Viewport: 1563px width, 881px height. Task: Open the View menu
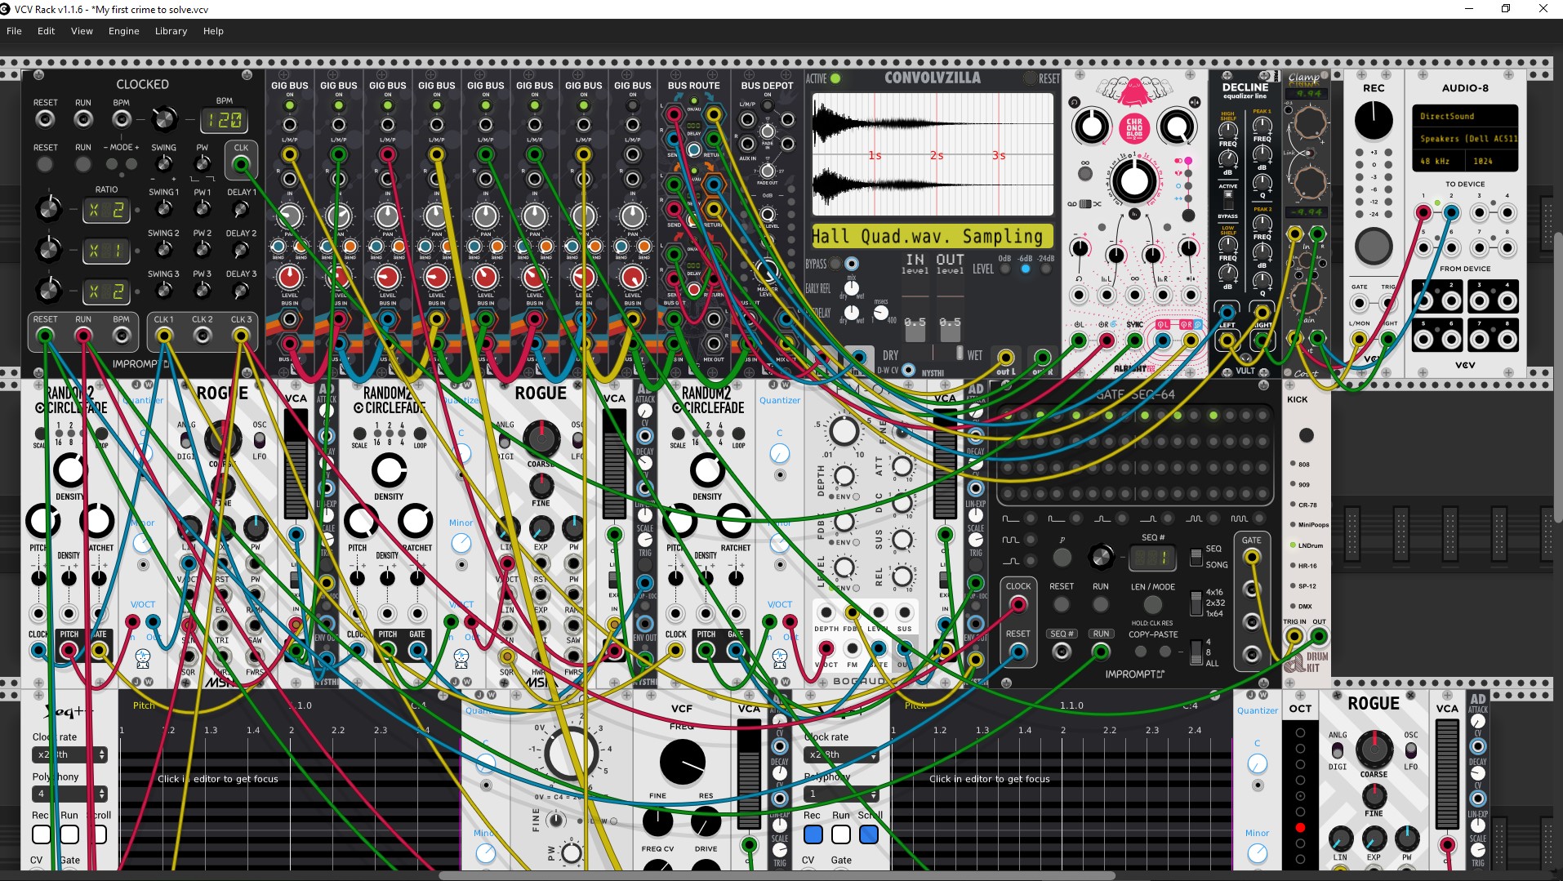coord(82,31)
